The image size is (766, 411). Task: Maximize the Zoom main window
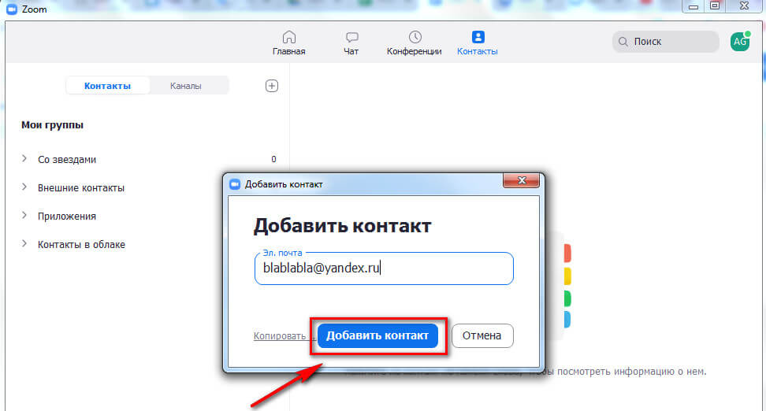(715, 6)
